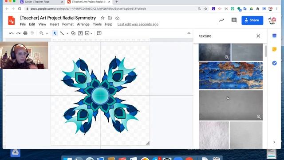The image size is (284, 160).
Task: Select the white fuzzy texture thumbnail
Action: (214, 135)
